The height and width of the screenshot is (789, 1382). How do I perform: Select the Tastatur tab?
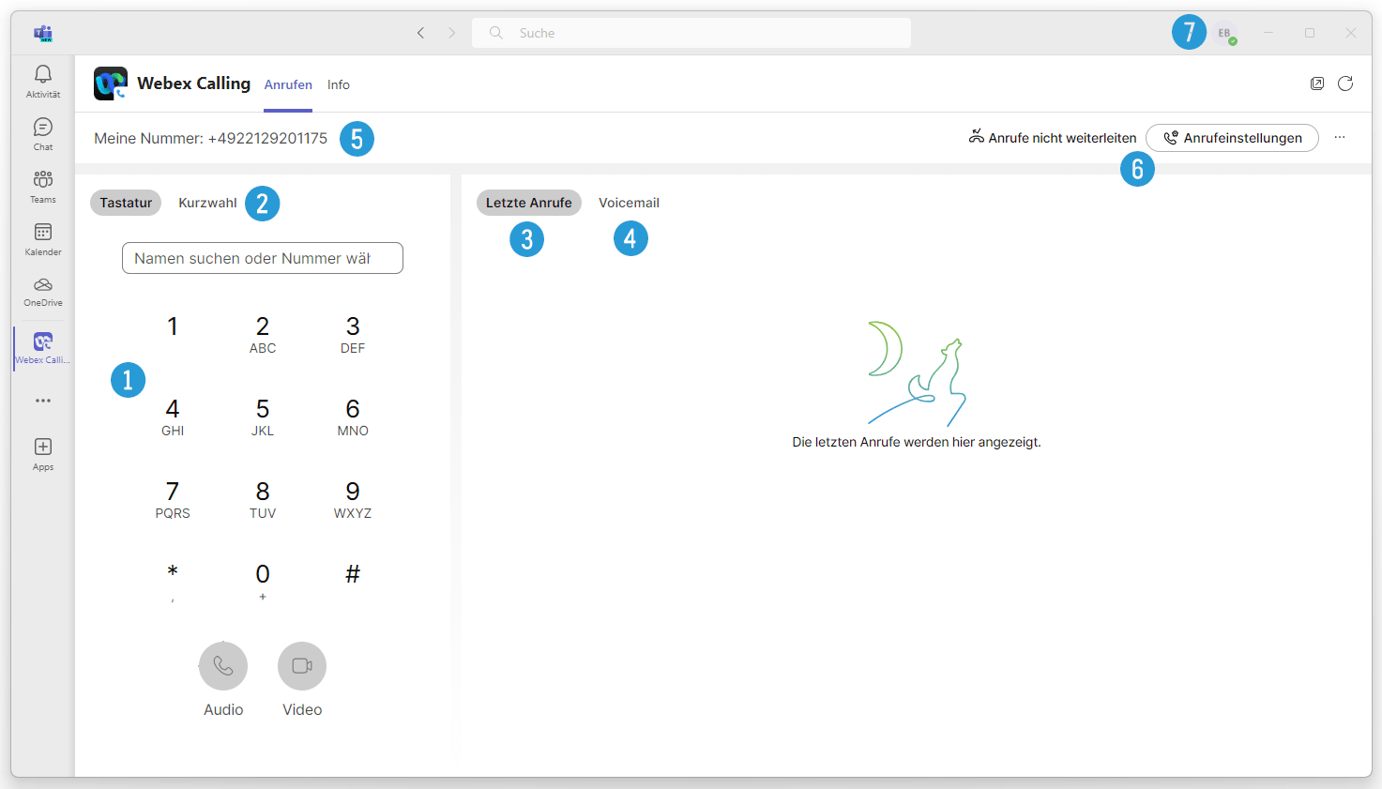[x=126, y=203]
